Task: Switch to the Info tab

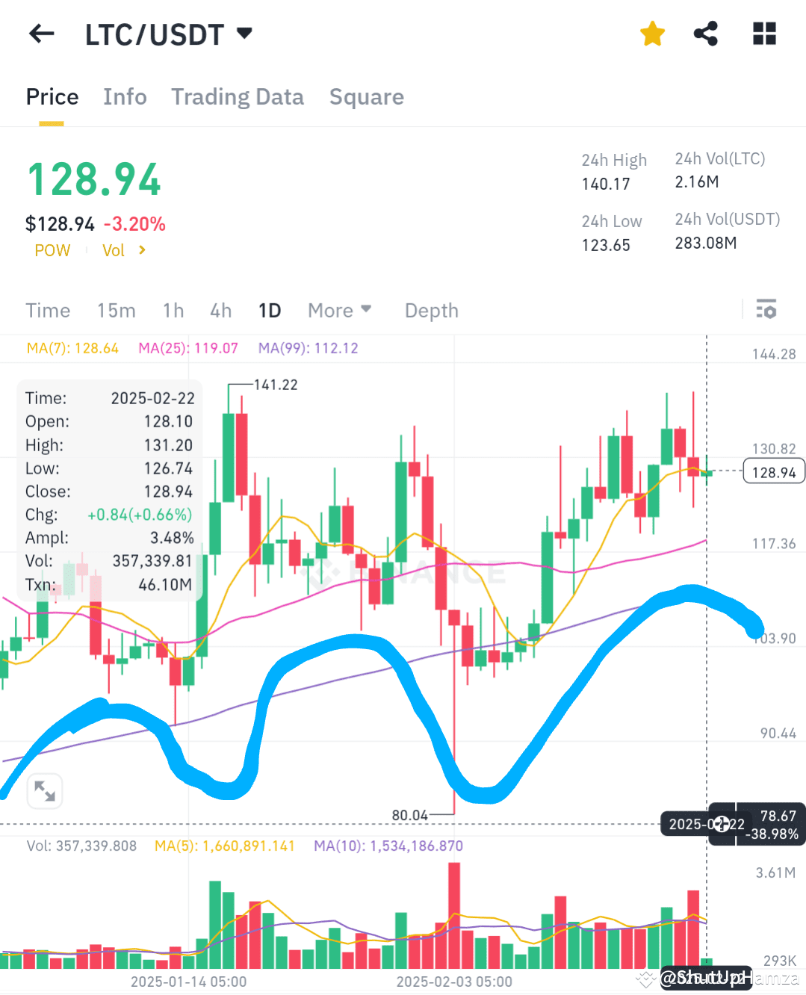Action: (125, 97)
